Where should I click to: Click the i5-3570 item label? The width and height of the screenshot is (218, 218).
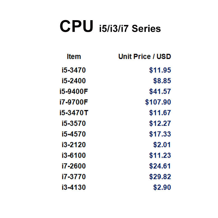point(74,123)
